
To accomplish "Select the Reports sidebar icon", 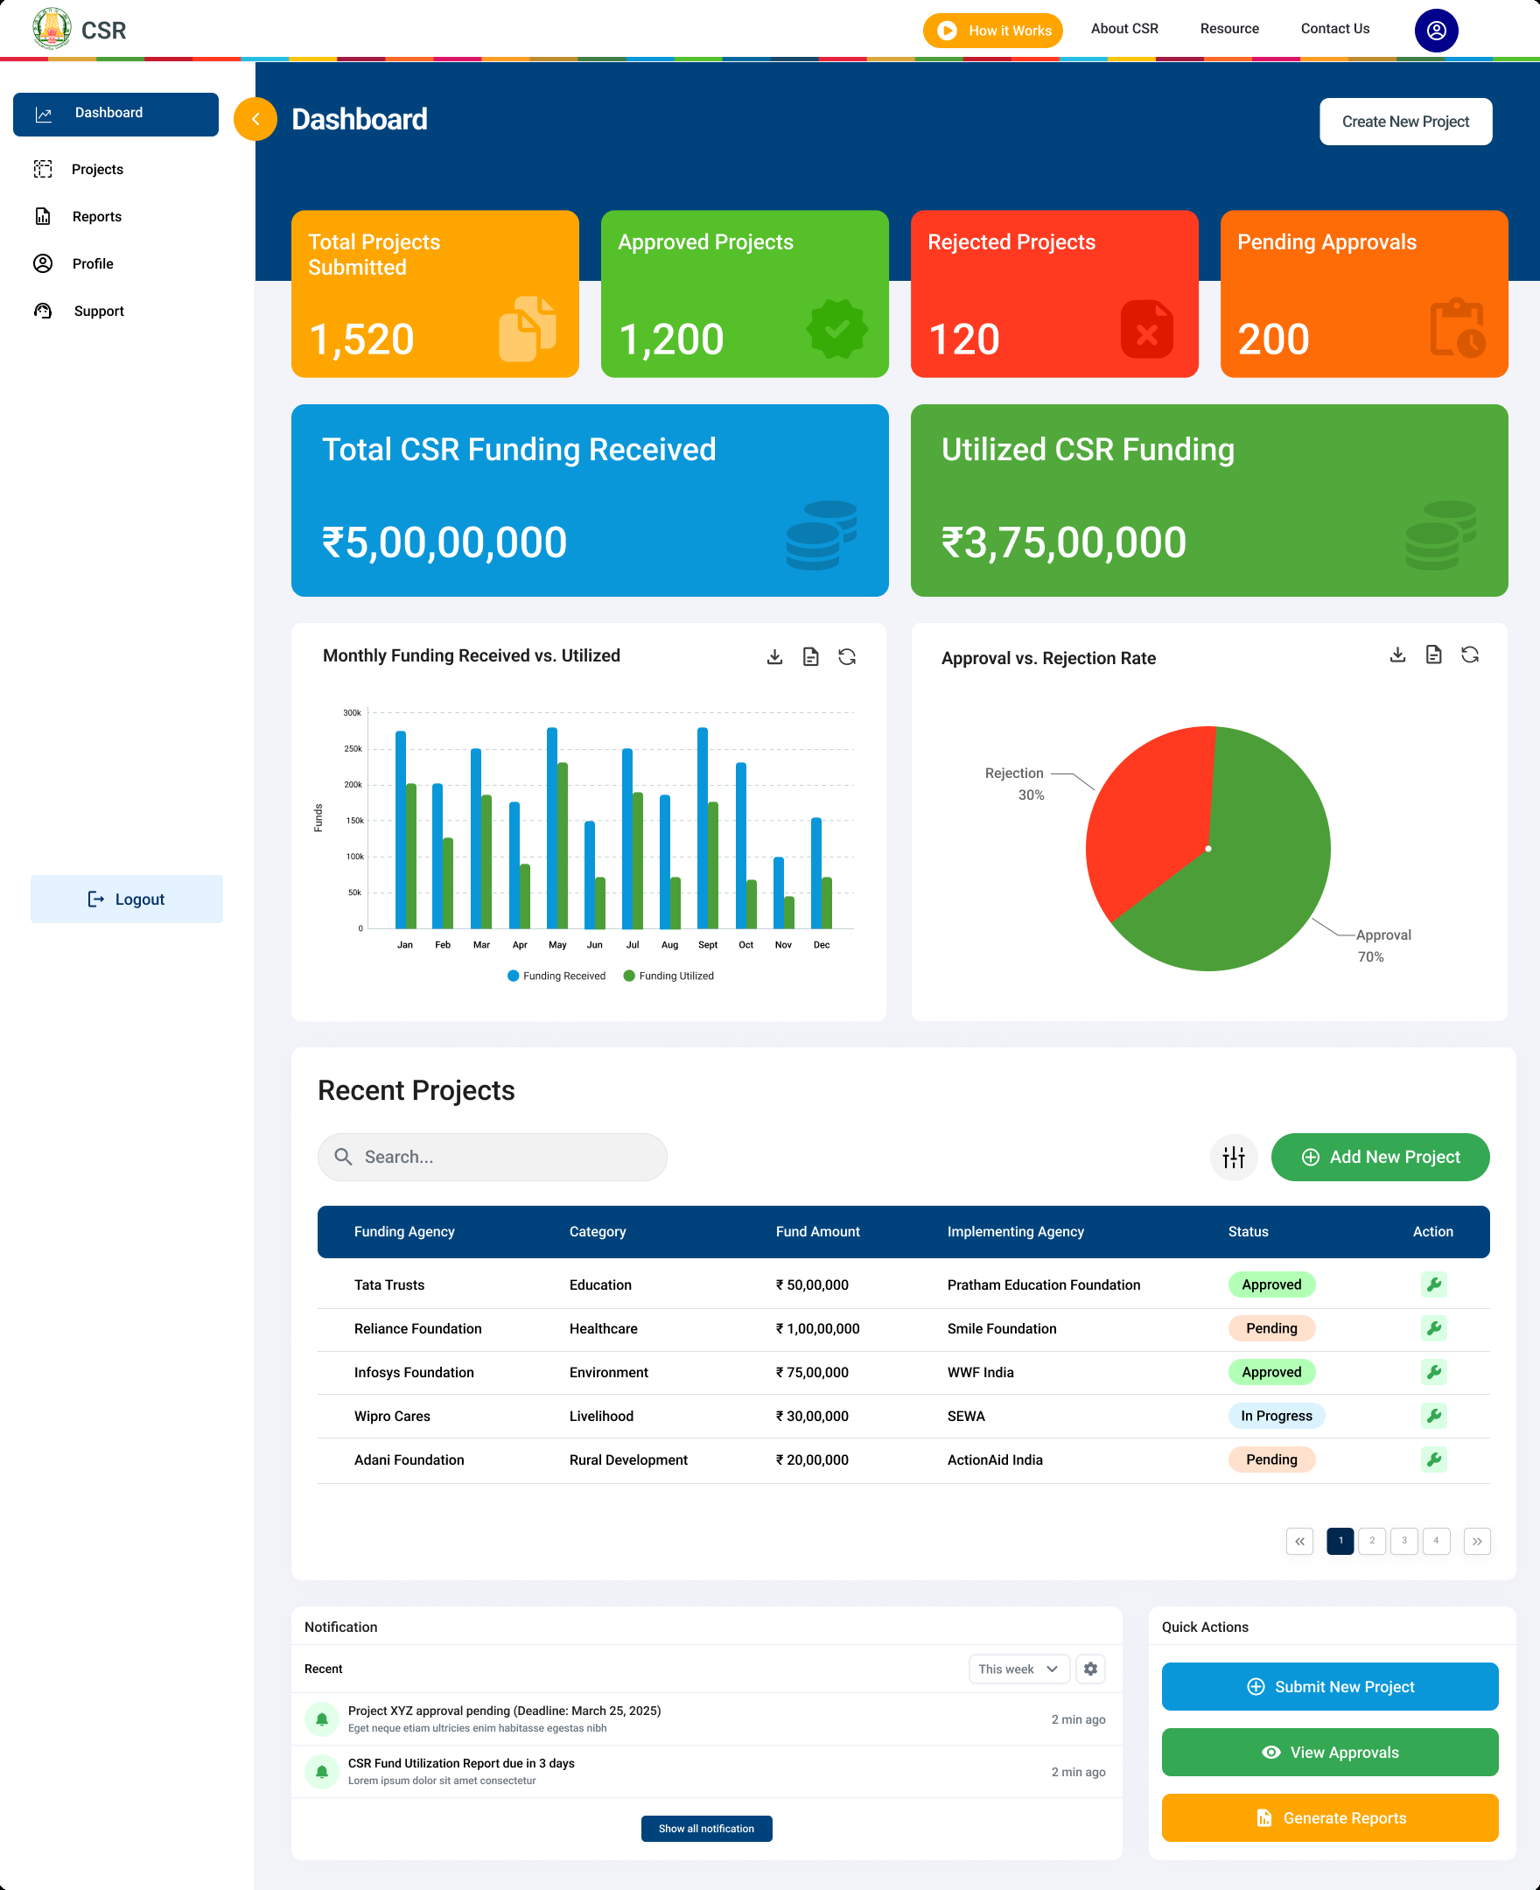I will click(43, 215).
